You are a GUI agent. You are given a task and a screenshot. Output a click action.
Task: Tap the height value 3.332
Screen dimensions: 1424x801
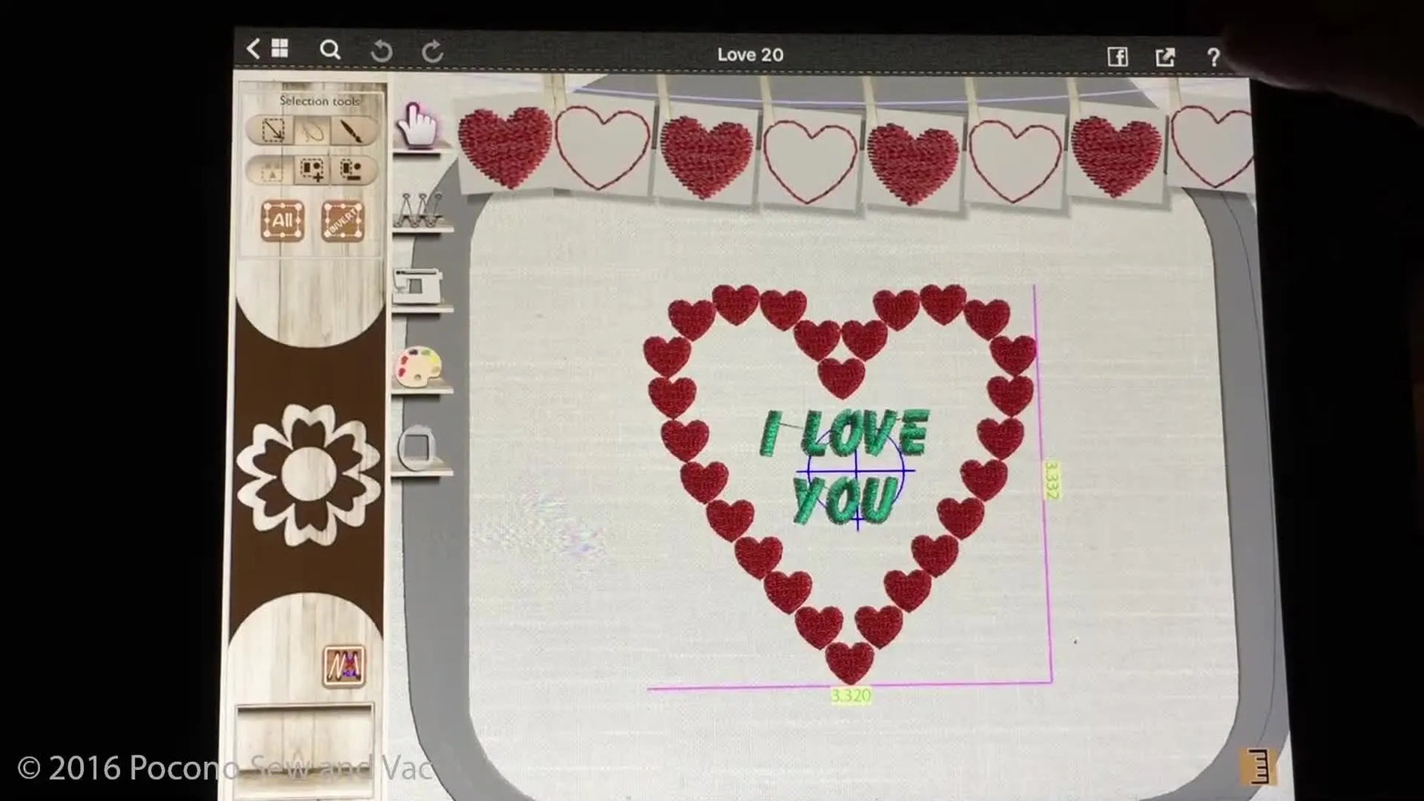pos(1052,480)
